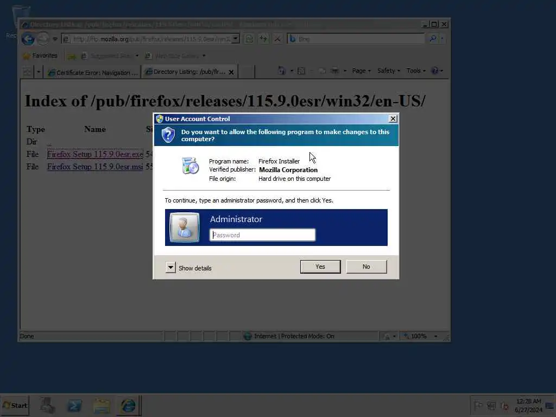Click Stop loading icon in Internet Explorer

277,39
